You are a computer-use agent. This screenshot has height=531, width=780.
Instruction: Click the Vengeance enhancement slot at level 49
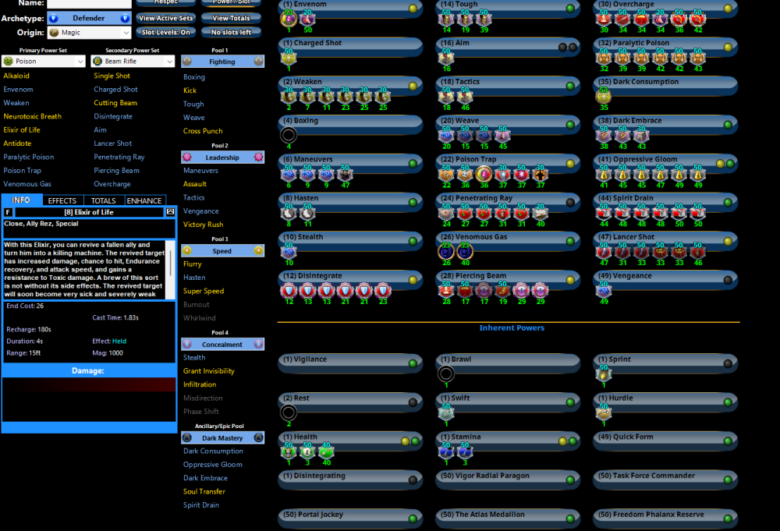point(603,290)
